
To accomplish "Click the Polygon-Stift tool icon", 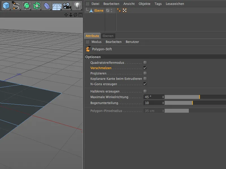I will click(88, 49).
